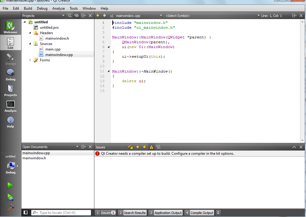The width and height of the screenshot is (306, 217).
Task: Fold the code block at line 6
Action: coord(109,47)
